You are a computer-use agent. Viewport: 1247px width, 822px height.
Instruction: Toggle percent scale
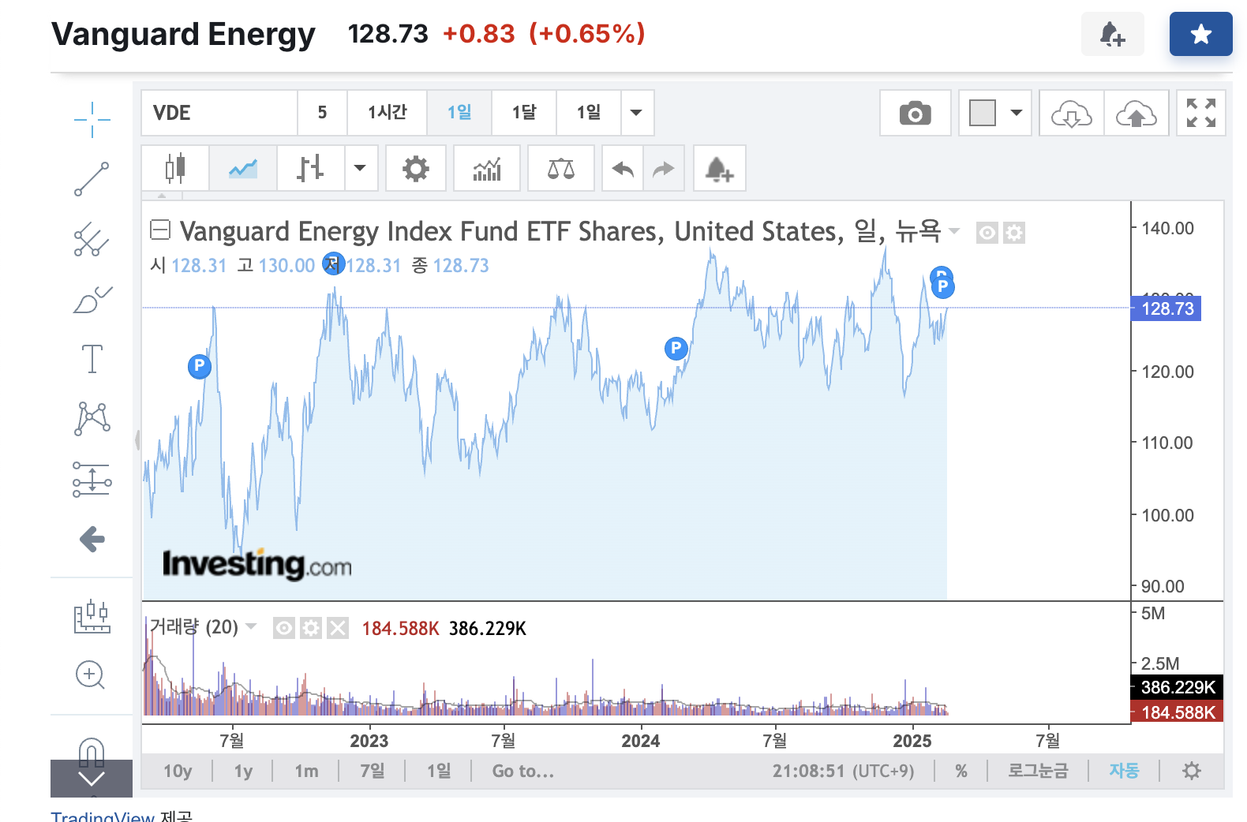(x=961, y=771)
